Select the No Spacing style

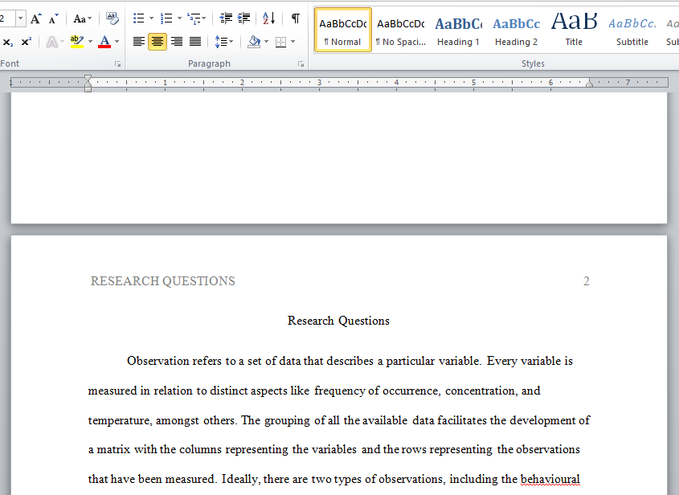[x=400, y=30]
